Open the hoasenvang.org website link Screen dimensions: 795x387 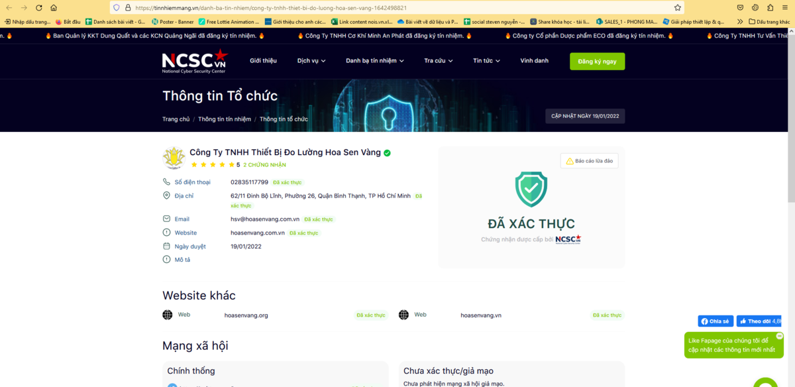[246, 315]
